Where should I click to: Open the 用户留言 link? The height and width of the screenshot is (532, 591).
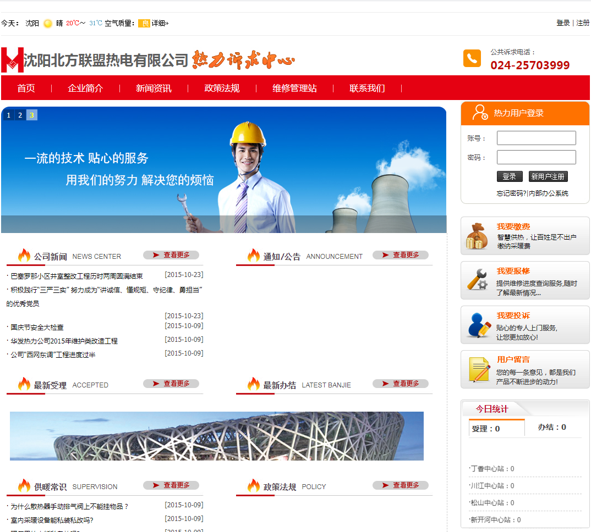tap(513, 359)
